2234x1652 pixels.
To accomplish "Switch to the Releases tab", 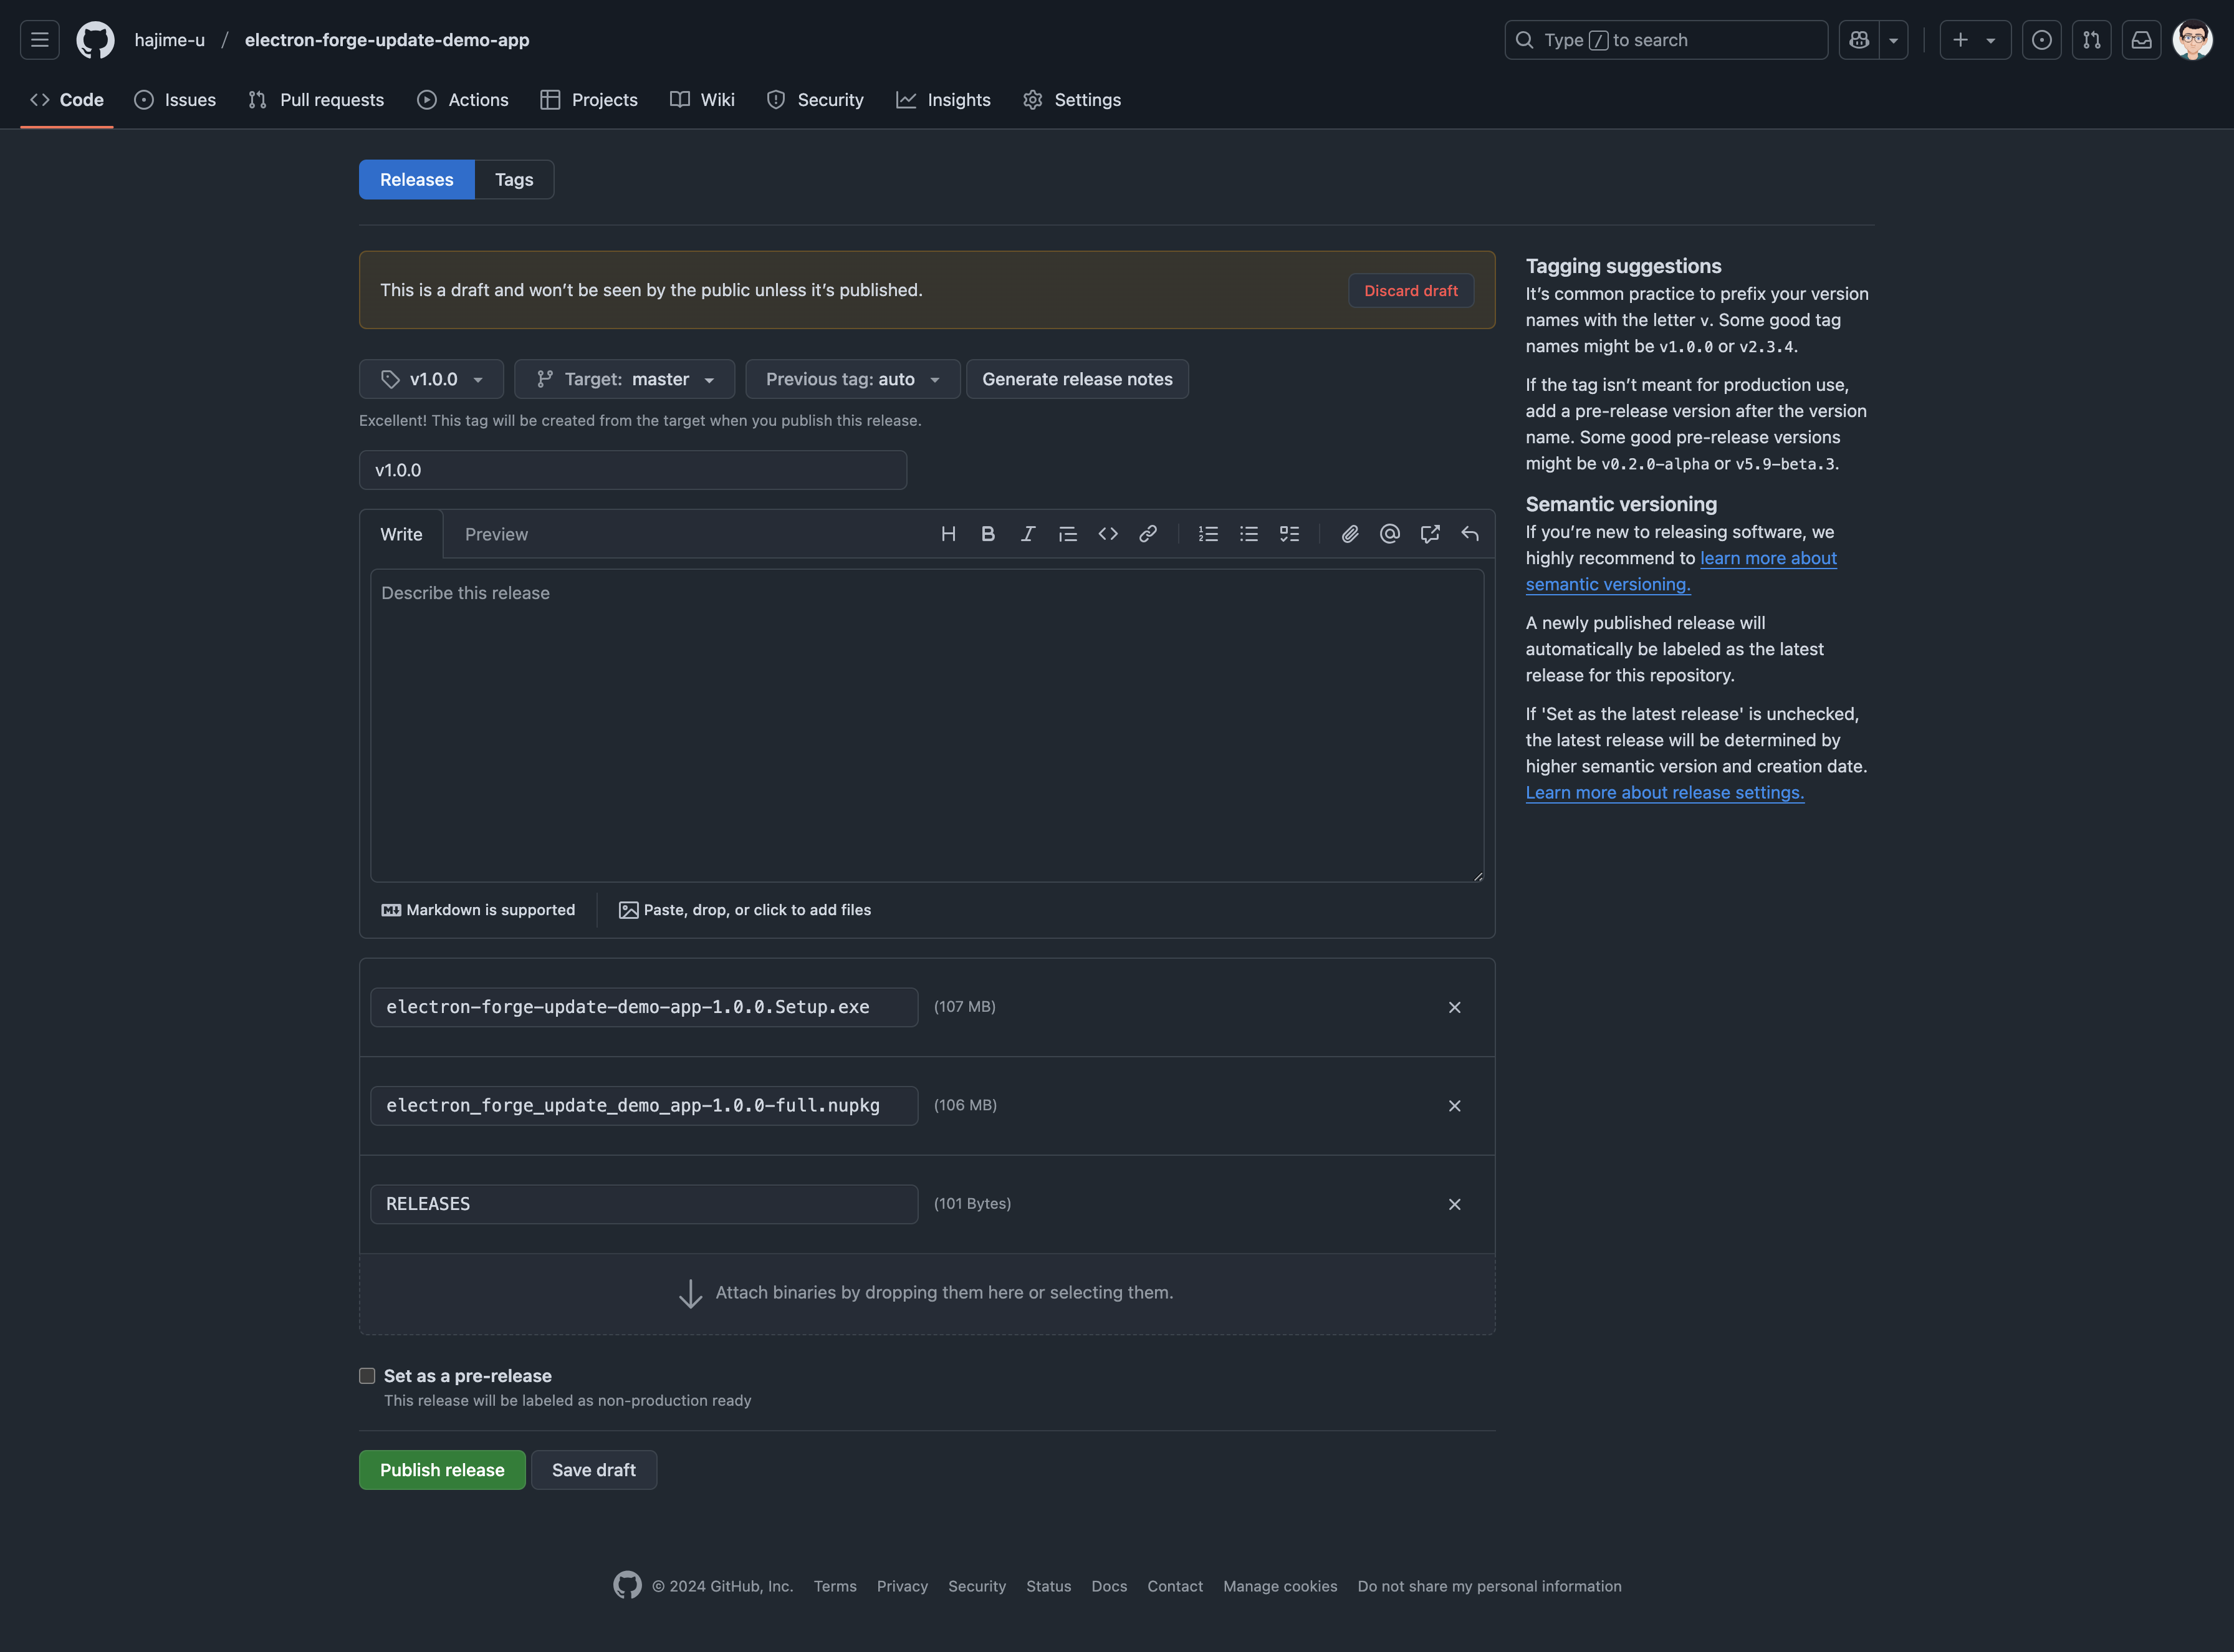I will pos(417,180).
